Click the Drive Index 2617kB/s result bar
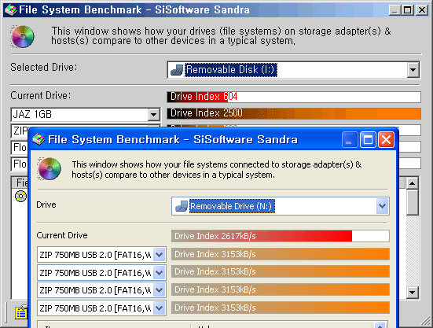This screenshot has height=328, width=433. 281,236
